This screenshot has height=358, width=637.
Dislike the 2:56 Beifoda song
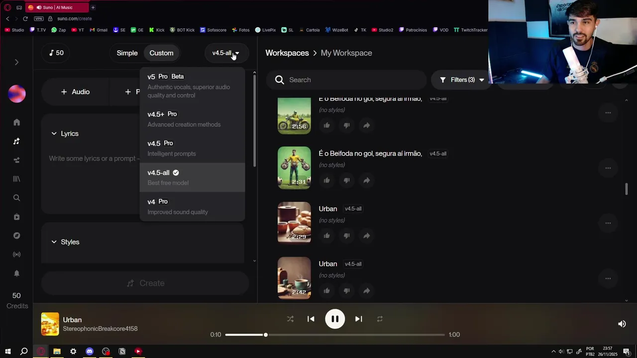347,125
